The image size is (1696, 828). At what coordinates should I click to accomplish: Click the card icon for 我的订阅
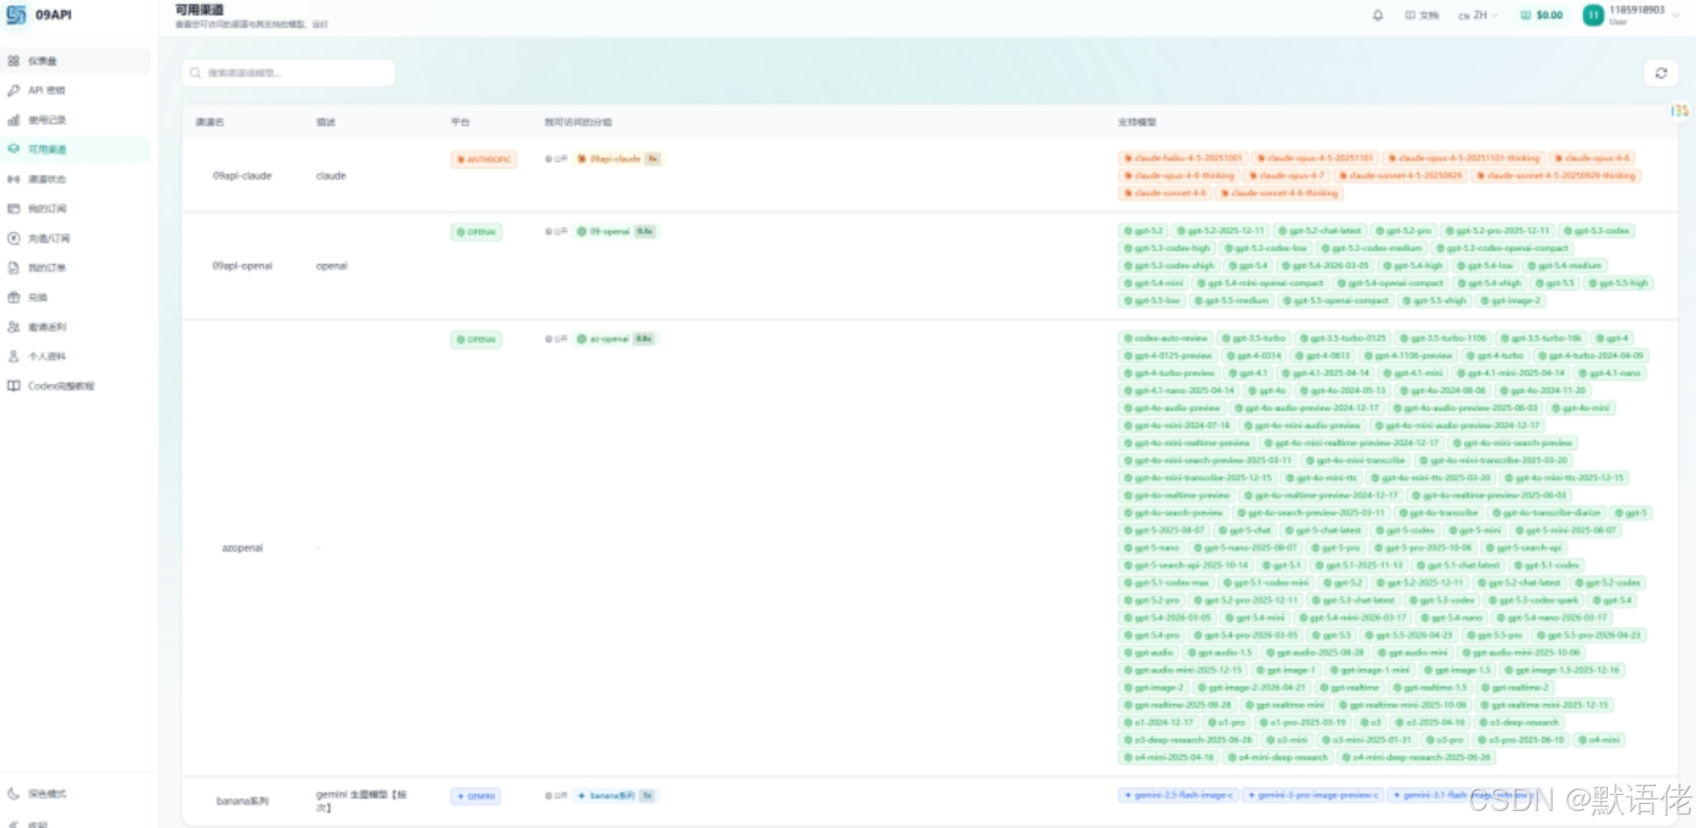[13, 209]
